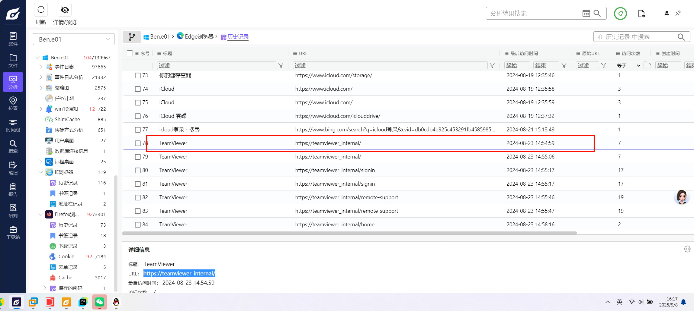Click the highlighted URL link in details panel
This screenshot has height=311, width=694.
179,273
